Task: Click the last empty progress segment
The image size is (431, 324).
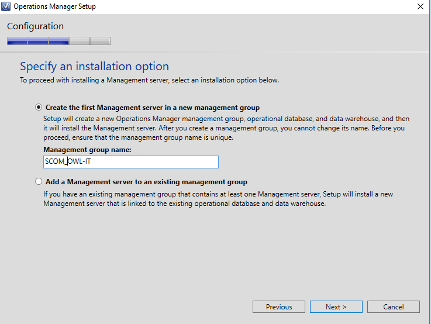Action: pos(101,41)
